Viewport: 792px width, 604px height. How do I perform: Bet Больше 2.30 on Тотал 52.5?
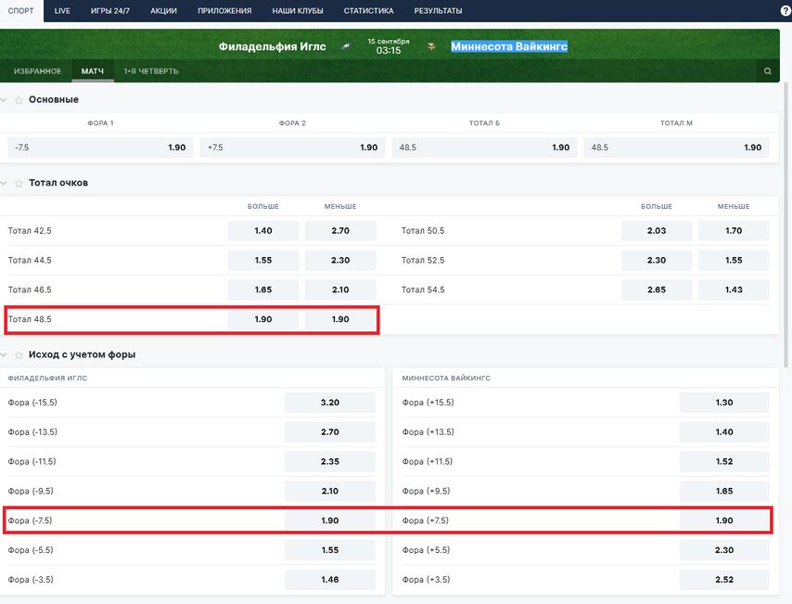[657, 261]
